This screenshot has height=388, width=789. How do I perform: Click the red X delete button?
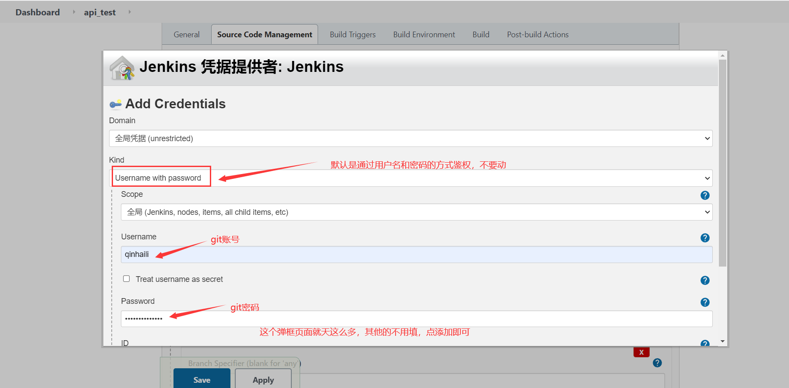pyautogui.click(x=641, y=352)
